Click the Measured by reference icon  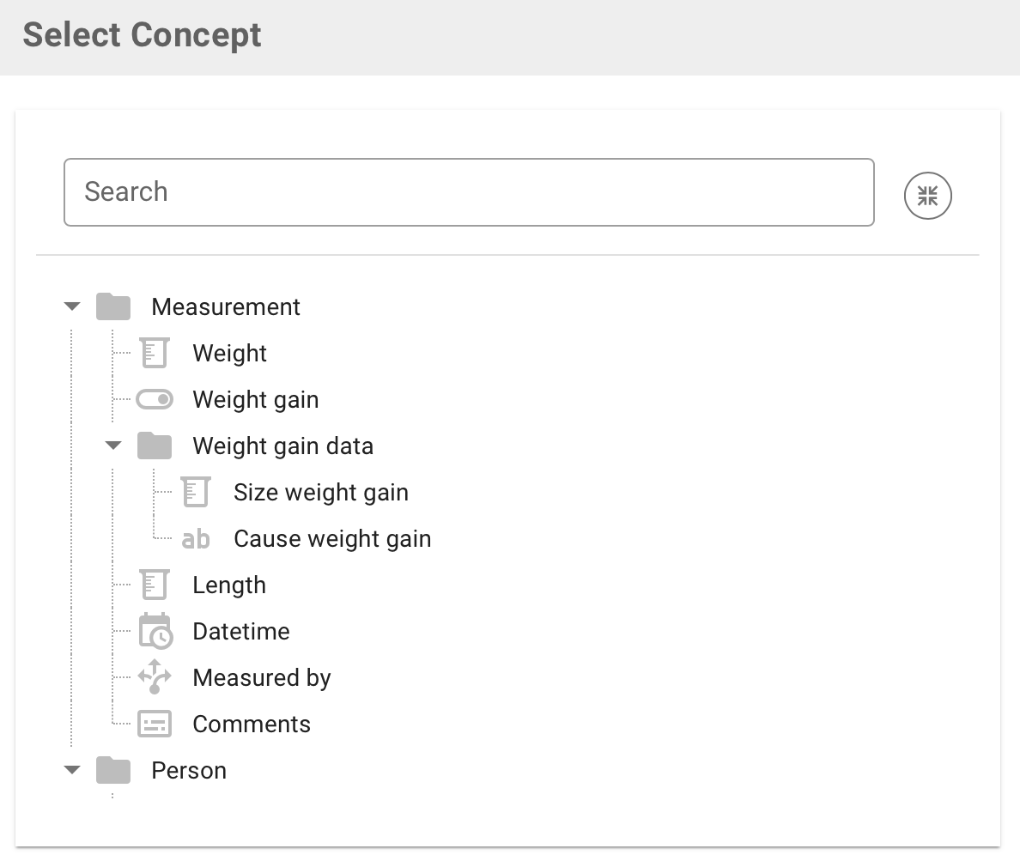(x=155, y=677)
